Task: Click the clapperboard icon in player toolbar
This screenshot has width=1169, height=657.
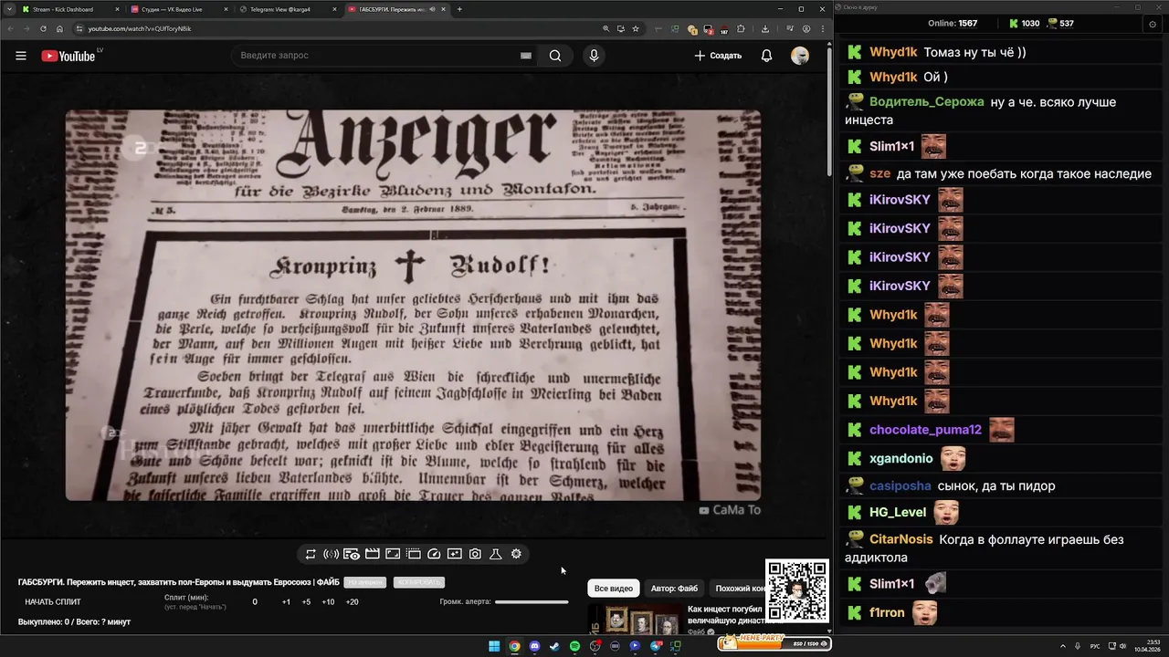Action: point(373,554)
